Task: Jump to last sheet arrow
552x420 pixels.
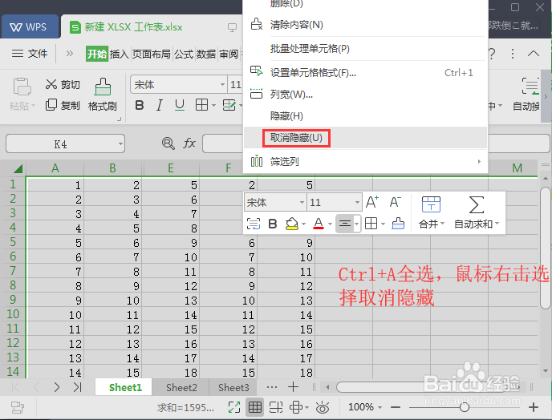Action: pos(78,387)
